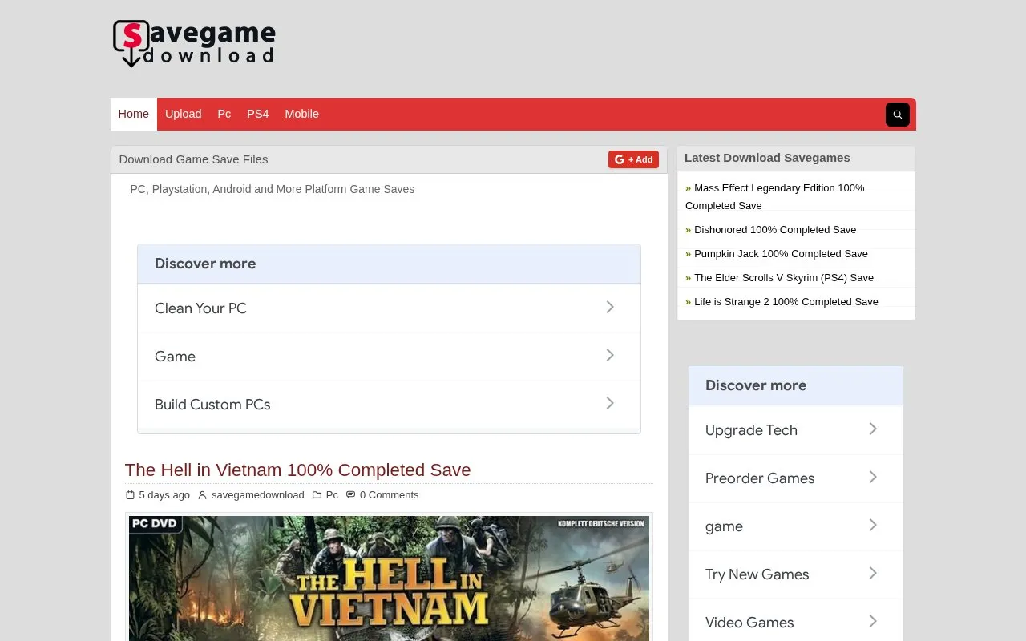This screenshot has height=641, width=1026.
Task: Click the folder icon next to Pc category
Action: 317,495
